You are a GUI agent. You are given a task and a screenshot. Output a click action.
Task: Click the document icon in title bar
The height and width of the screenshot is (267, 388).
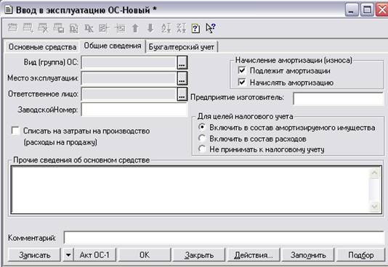click(9, 10)
